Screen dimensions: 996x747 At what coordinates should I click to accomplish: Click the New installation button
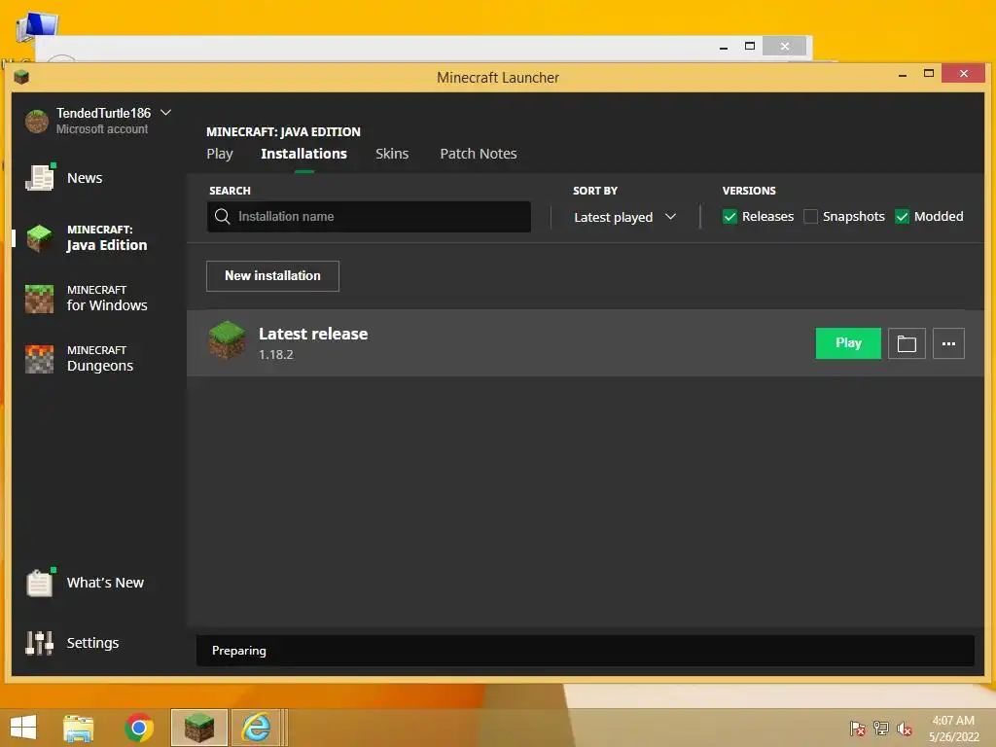pyautogui.click(x=272, y=275)
